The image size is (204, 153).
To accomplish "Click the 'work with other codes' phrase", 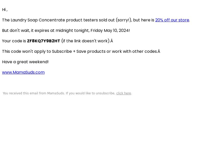I will coord(134,52).
